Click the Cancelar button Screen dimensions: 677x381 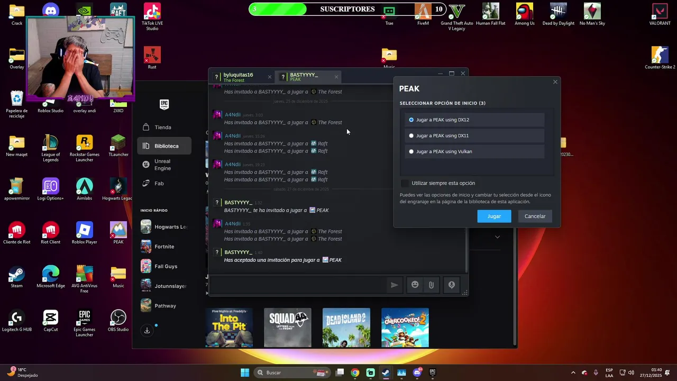tap(535, 216)
